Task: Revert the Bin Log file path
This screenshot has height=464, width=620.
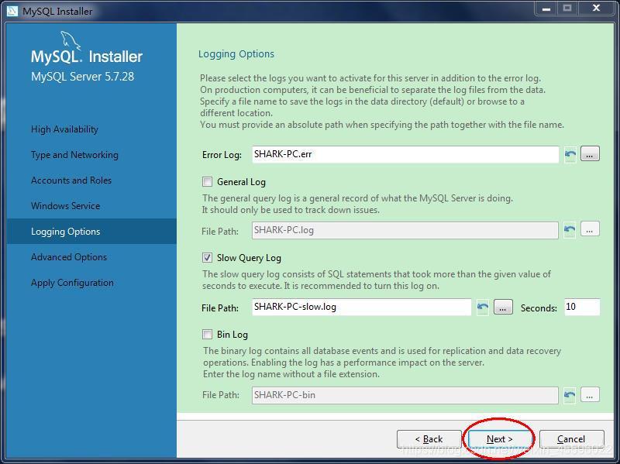Action: [570, 395]
